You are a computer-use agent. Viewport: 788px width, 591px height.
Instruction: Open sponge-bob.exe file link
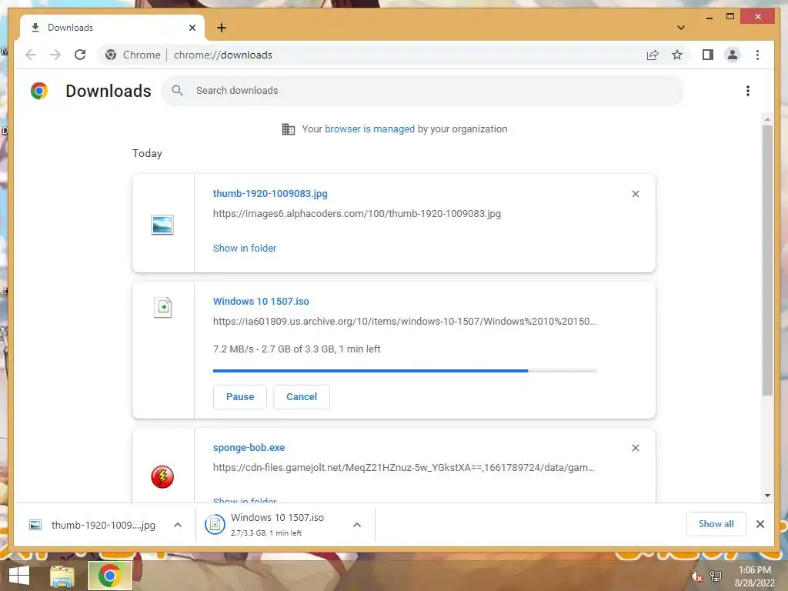coord(249,448)
